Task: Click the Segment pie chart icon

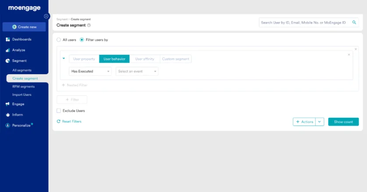Action: point(8,61)
